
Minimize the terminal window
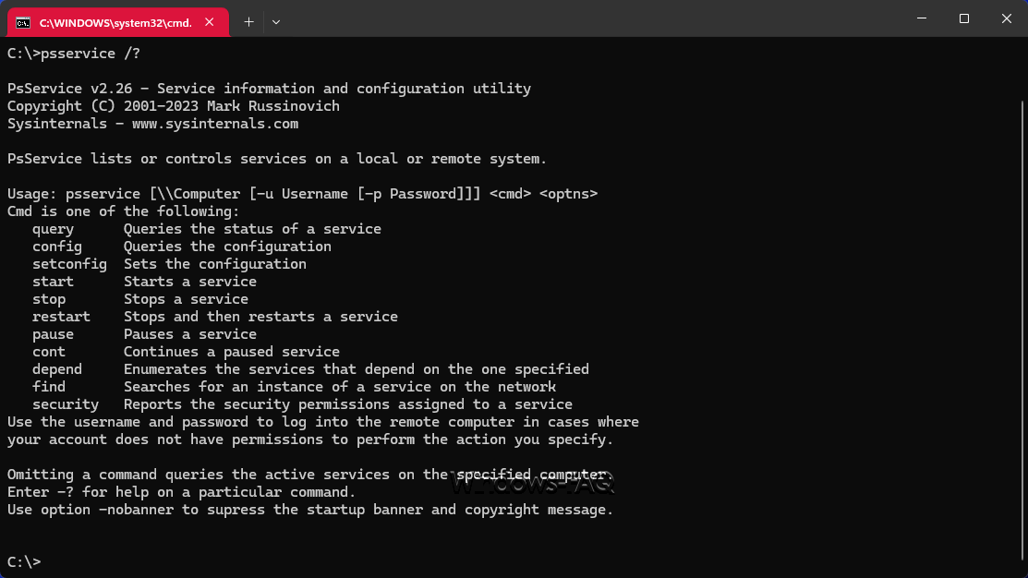pyautogui.click(x=922, y=18)
